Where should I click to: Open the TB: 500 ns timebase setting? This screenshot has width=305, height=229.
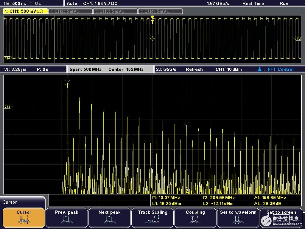[14, 4]
